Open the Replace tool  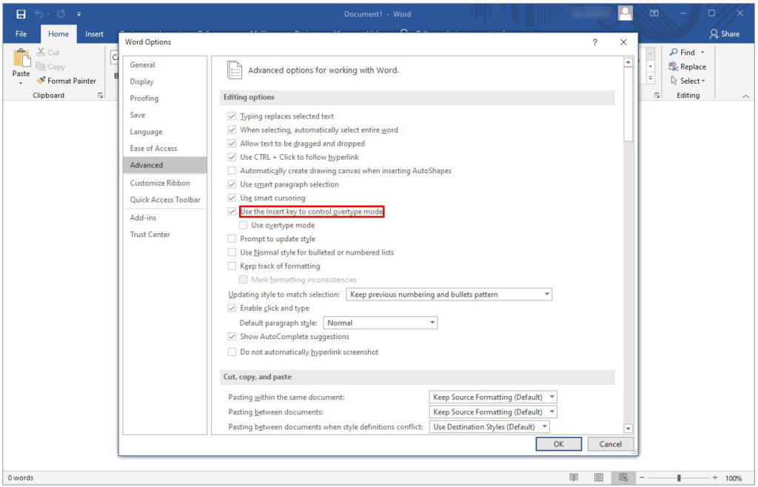(688, 67)
